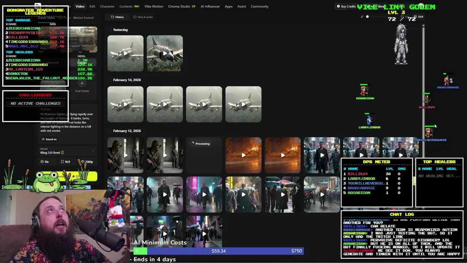
Task: Play the second burning building video
Action: pyautogui.click(x=283, y=155)
